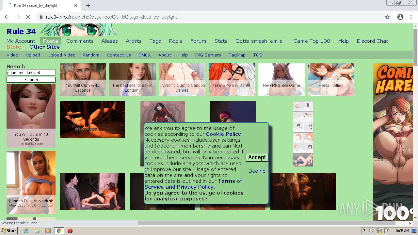Open the Chrome three-dot menu
418x235 pixels.
411,17
